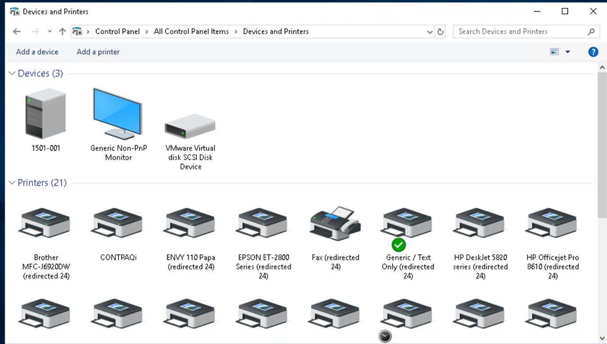Select the Generic Non-PnP Monitor icon
The height and width of the screenshot is (344, 607).
pos(118,114)
